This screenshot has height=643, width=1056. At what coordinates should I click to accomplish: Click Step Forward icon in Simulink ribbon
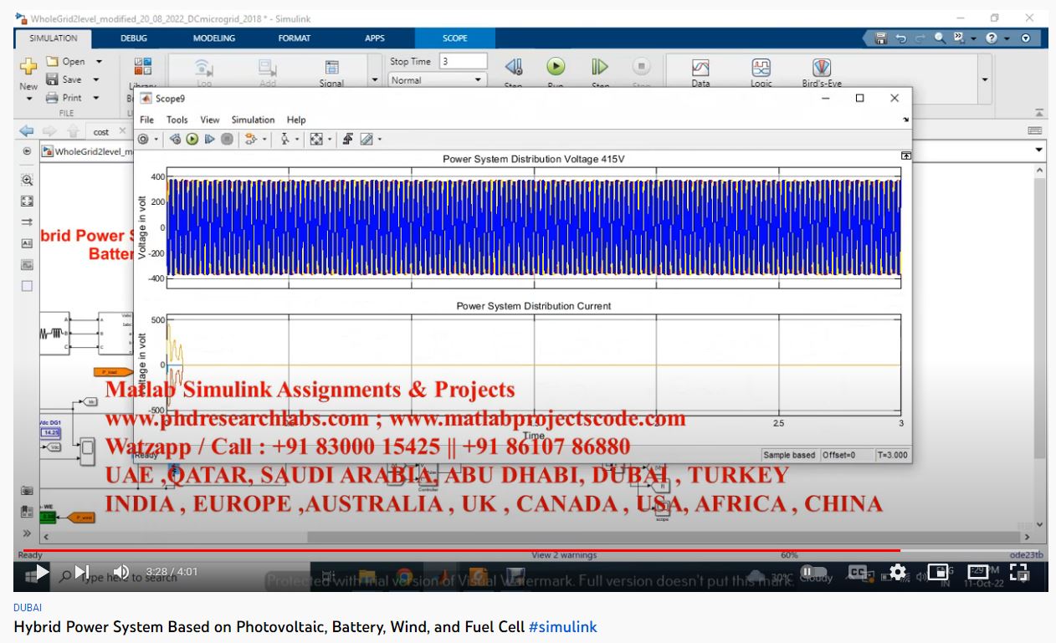pyautogui.click(x=600, y=67)
